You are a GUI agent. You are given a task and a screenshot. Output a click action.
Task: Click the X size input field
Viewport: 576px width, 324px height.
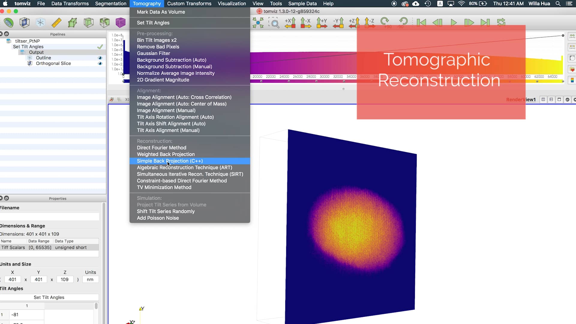point(13,280)
